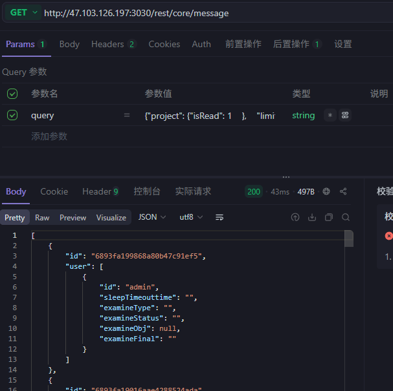Open the Cookies tab

(x=164, y=45)
